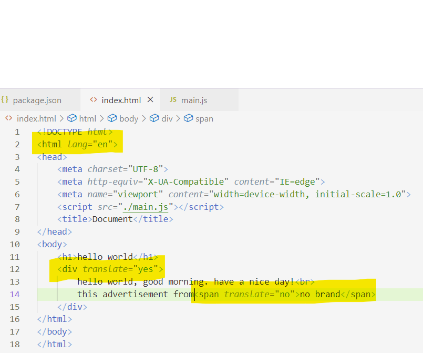Click line number 18 in the gutter
Image resolution: width=423 pixels, height=353 pixels.
(15, 344)
